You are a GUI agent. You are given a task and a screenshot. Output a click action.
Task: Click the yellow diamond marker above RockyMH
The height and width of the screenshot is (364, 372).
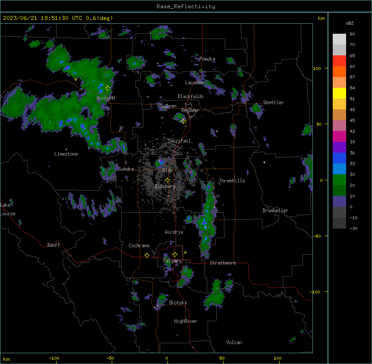coord(108,88)
